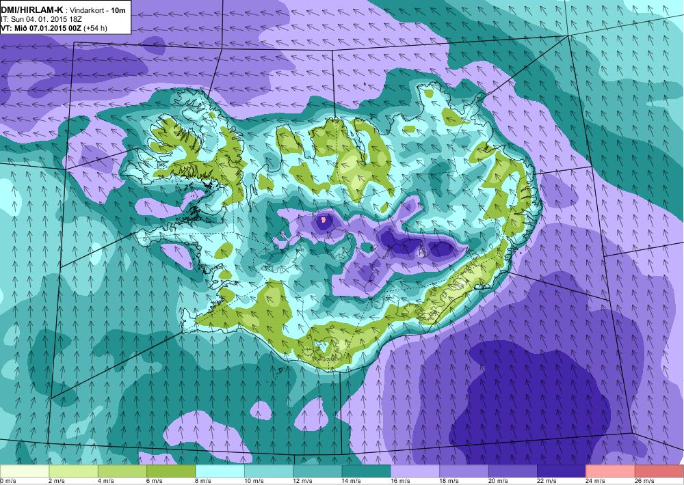This screenshot has height=485, width=684.
Task: Click the '14 m/s' legend label
Action: [352, 481]
